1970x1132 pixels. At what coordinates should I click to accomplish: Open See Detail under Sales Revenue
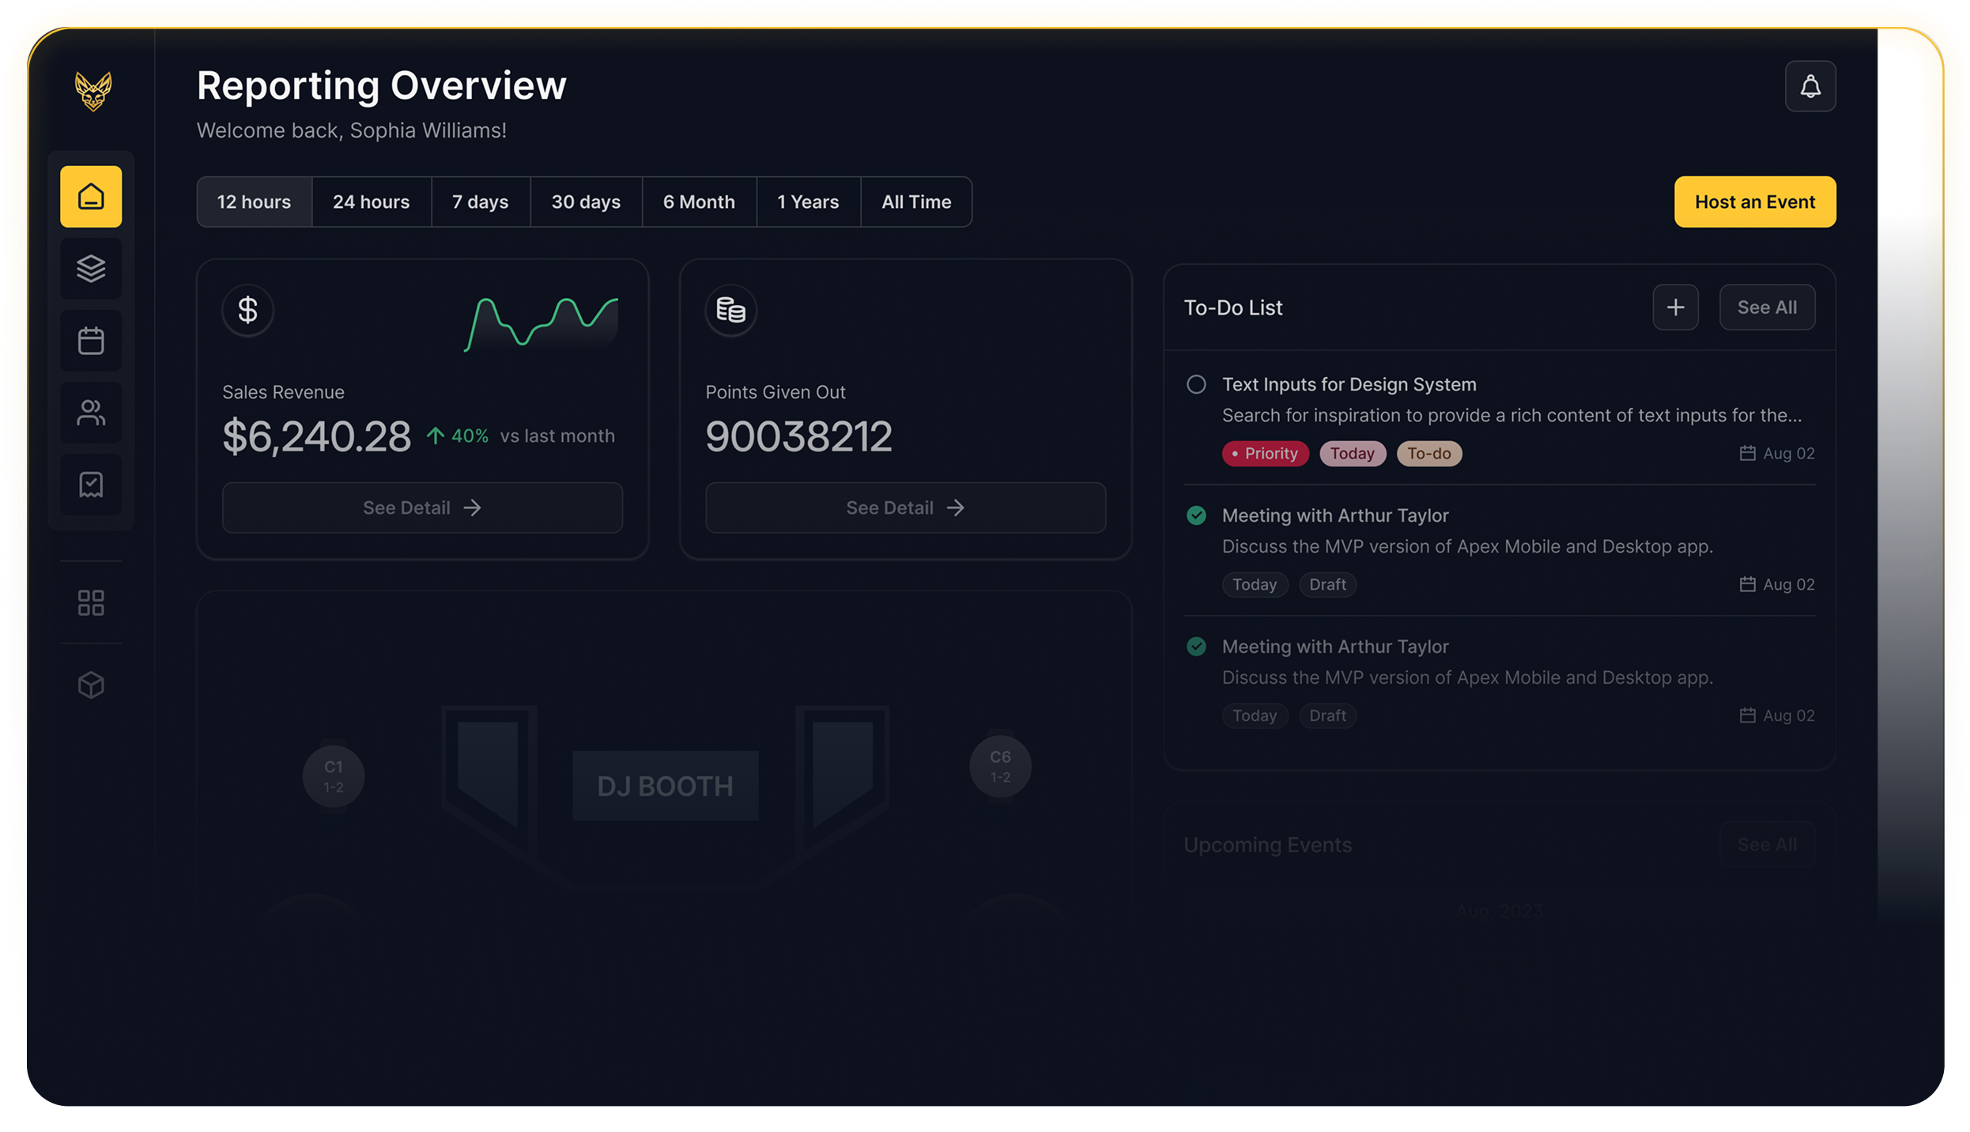pyautogui.click(x=422, y=508)
